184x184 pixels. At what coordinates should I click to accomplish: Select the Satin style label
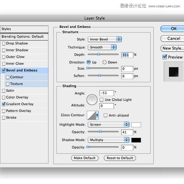point(10,91)
